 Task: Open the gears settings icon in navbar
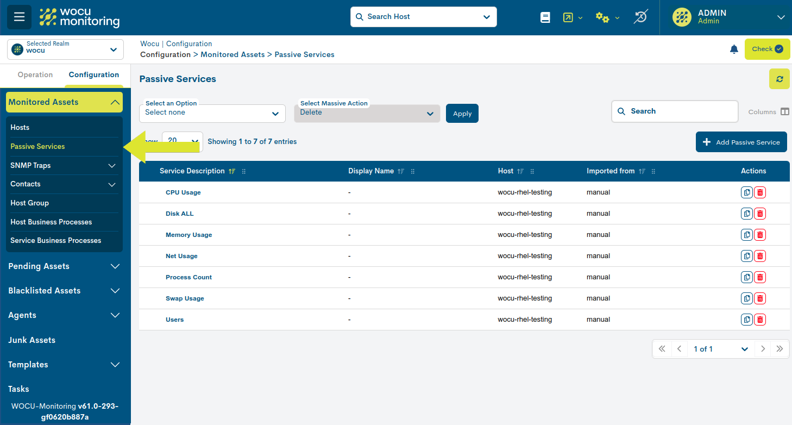click(603, 17)
